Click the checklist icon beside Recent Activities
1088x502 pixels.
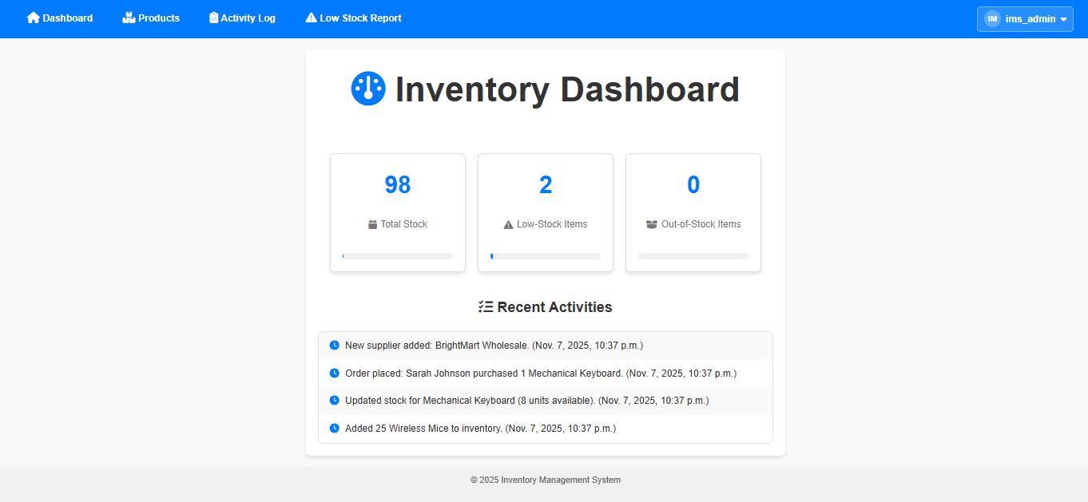click(485, 307)
